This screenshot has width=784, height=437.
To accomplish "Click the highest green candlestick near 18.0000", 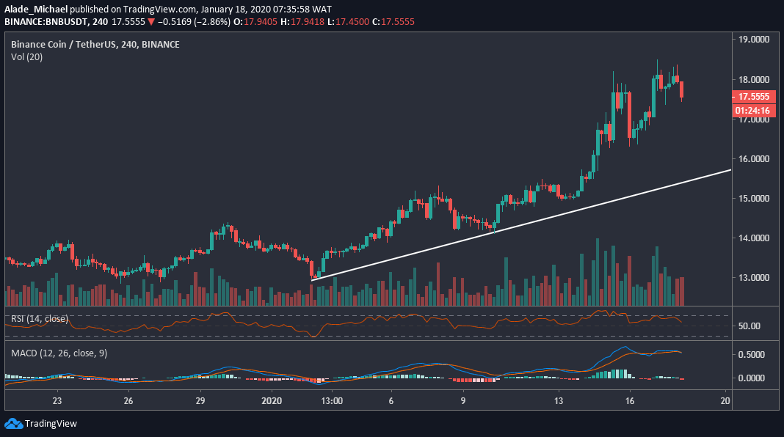I will [657, 77].
